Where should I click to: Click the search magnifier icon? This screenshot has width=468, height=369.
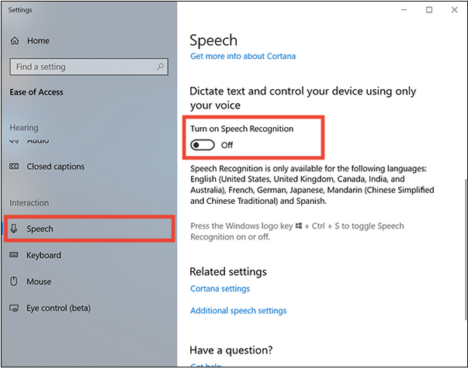[161, 67]
